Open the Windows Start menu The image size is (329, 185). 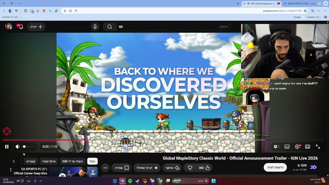pos(214,181)
